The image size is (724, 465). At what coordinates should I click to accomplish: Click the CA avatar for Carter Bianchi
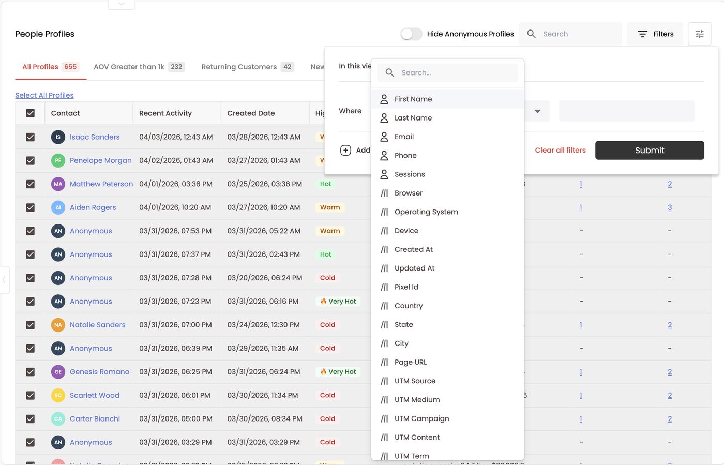(x=58, y=419)
